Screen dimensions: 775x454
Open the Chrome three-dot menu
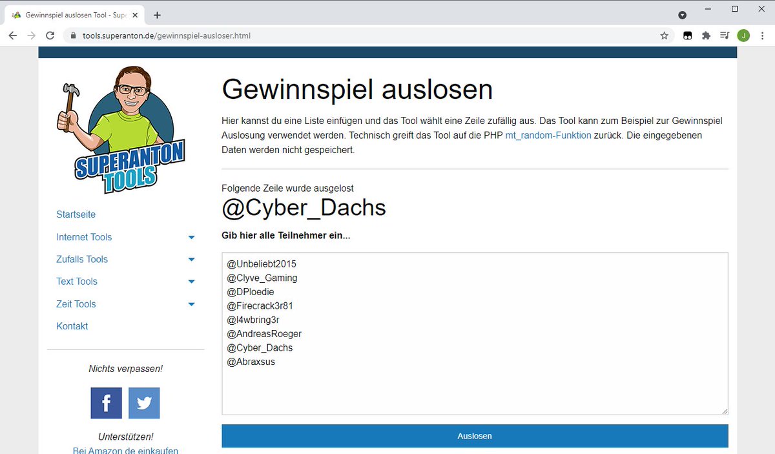[763, 36]
